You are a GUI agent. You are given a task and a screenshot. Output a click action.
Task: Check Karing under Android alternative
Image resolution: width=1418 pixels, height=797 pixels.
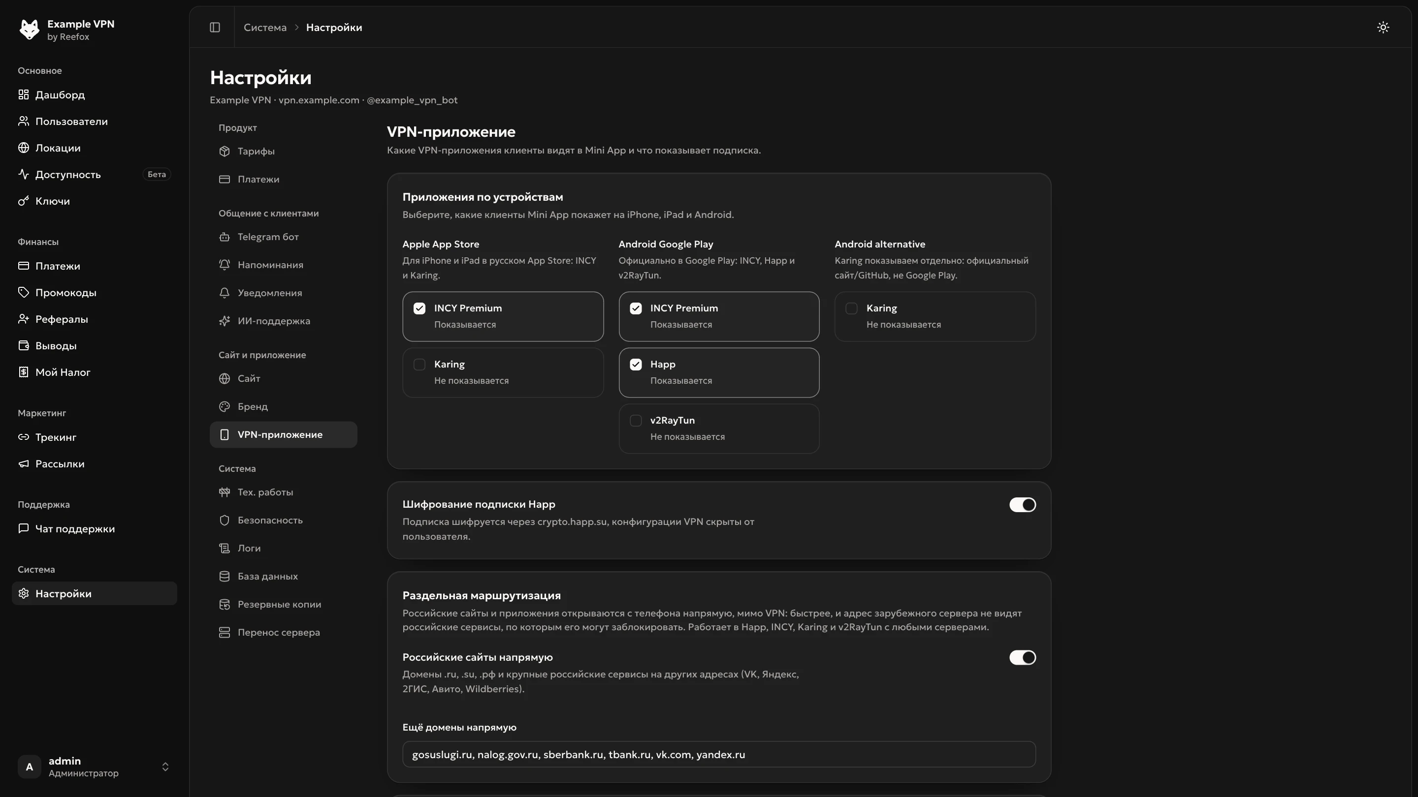852,308
